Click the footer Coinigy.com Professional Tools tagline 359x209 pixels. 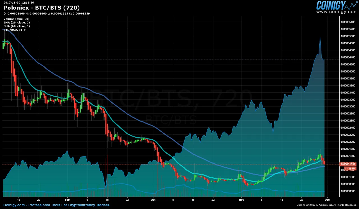(x=57, y=205)
